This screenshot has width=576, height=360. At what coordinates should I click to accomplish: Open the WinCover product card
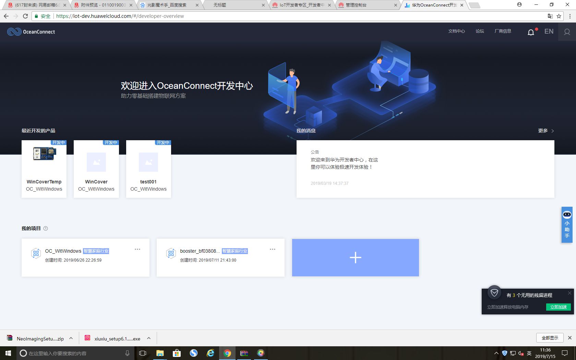tap(96, 169)
